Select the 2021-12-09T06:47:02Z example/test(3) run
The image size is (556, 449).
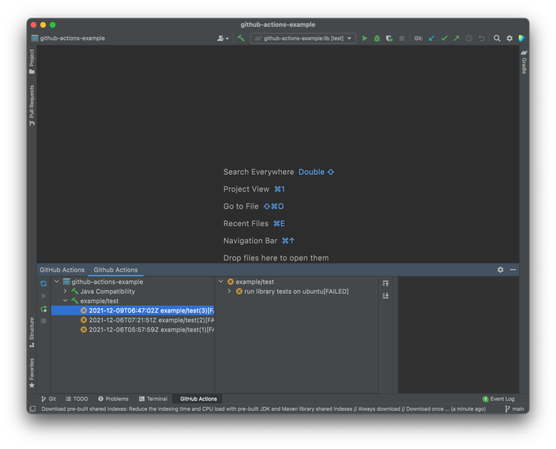(132, 311)
